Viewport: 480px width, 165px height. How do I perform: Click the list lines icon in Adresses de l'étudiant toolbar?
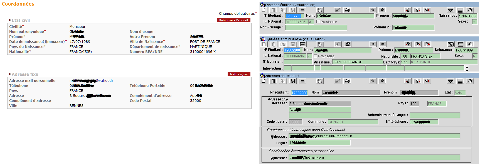pyautogui.click(x=460, y=81)
